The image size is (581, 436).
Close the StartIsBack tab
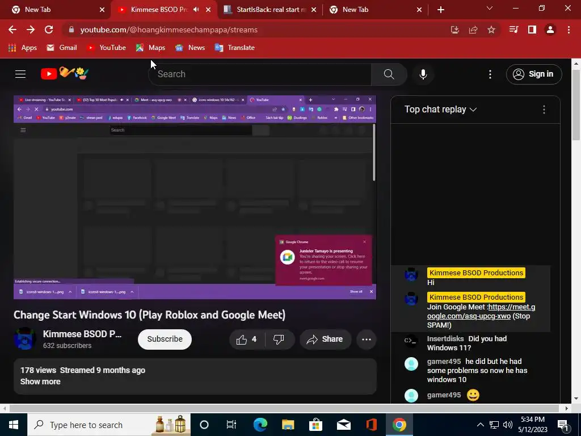click(314, 10)
